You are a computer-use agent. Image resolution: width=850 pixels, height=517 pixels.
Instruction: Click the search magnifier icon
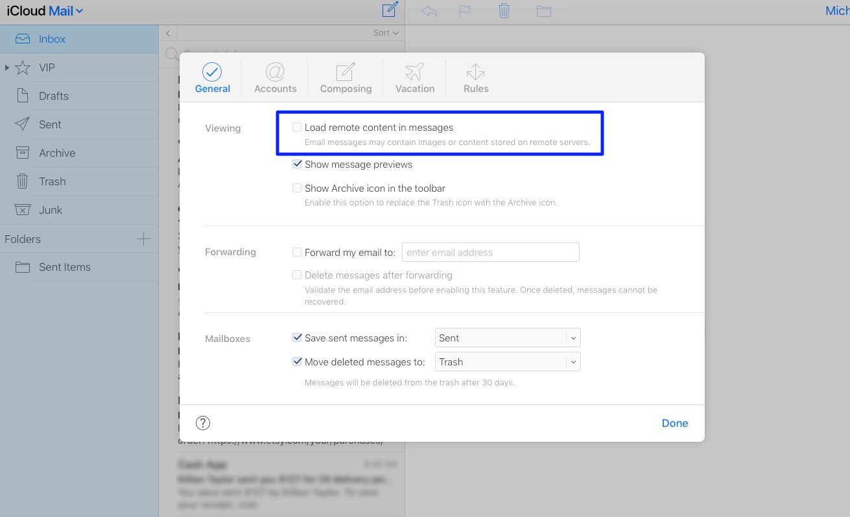click(172, 54)
